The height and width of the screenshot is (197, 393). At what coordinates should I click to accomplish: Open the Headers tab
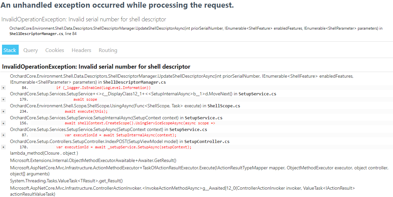[x=81, y=50]
